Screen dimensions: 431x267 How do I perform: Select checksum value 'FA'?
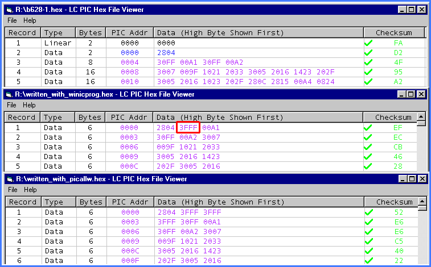click(399, 43)
